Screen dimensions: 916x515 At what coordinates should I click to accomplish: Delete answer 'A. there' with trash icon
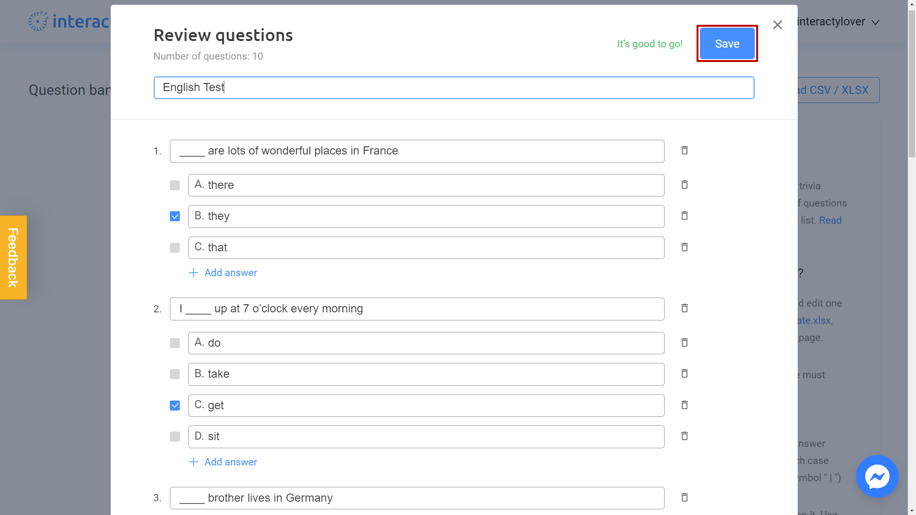[684, 185]
